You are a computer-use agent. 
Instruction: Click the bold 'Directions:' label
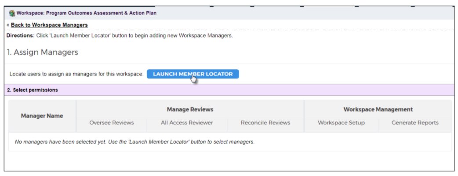pyautogui.click(x=21, y=36)
